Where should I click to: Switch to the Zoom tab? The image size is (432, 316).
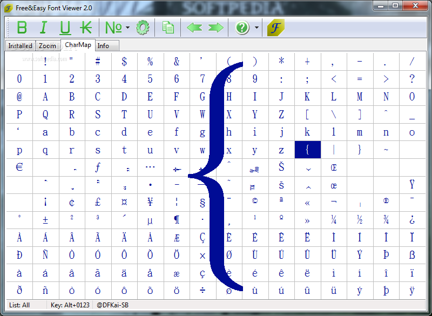pos(48,46)
